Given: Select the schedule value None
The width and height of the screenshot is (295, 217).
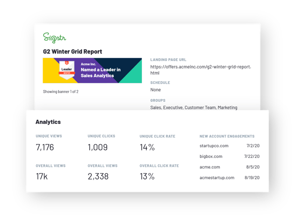Looking at the screenshot, I should [x=155, y=90].
